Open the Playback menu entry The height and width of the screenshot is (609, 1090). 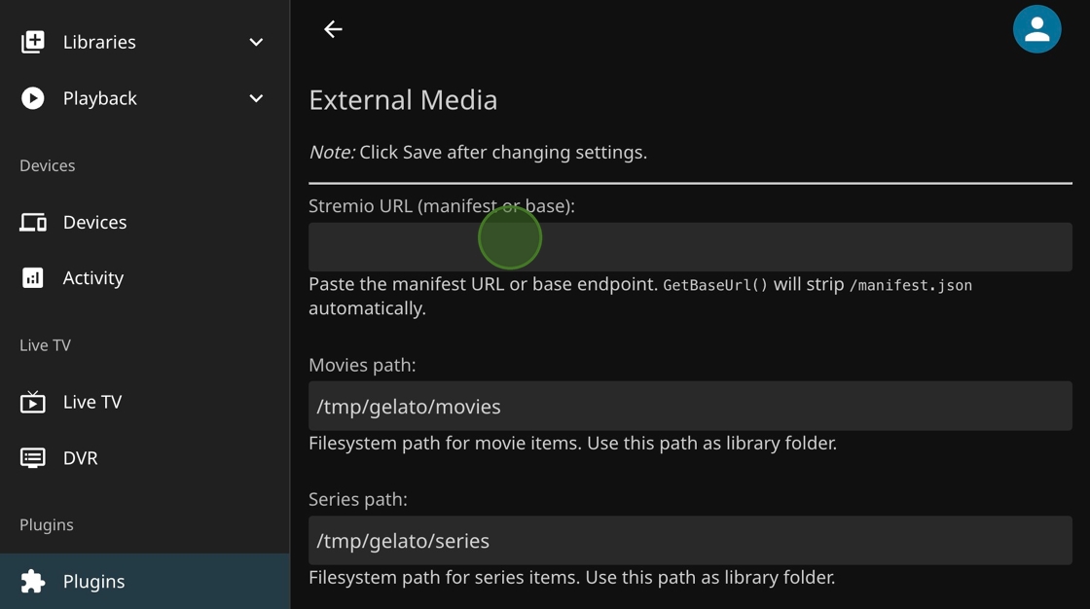100,98
